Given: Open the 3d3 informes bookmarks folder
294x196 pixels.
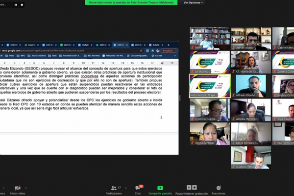Looking at the screenshot, I should pyautogui.click(x=92, y=56).
